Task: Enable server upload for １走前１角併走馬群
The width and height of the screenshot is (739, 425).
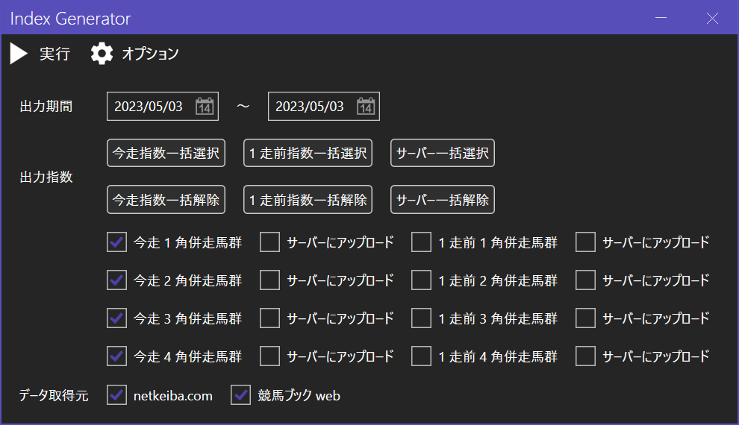Action: pos(585,242)
